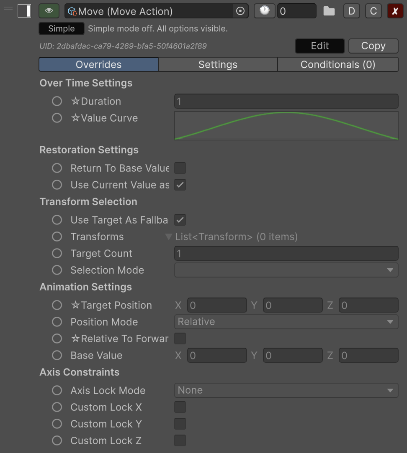Open the Position Mode dropdown

286,322
